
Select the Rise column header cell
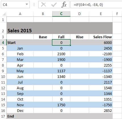tap(79, 37)
